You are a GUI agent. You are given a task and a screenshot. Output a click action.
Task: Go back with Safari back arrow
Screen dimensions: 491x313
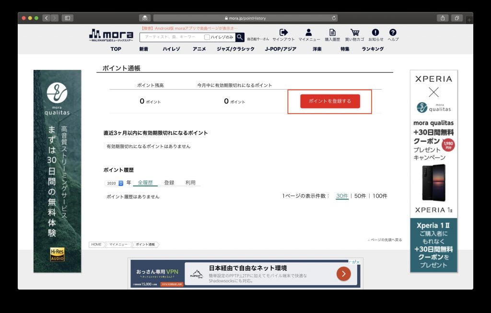47,18
